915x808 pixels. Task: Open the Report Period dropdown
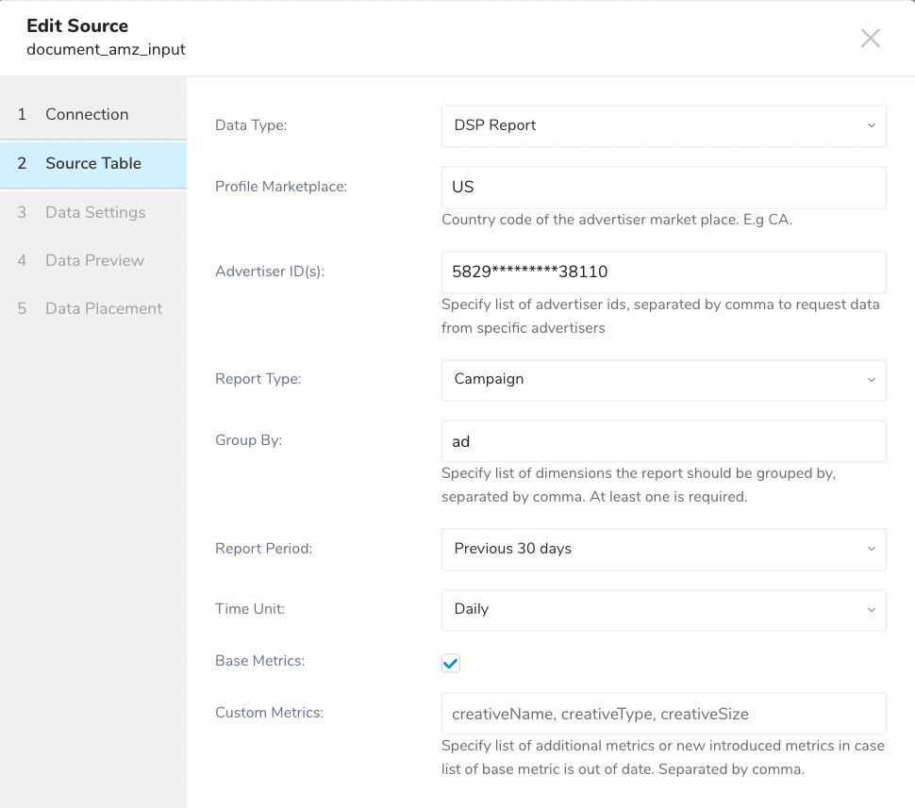[x=663, y=549]
